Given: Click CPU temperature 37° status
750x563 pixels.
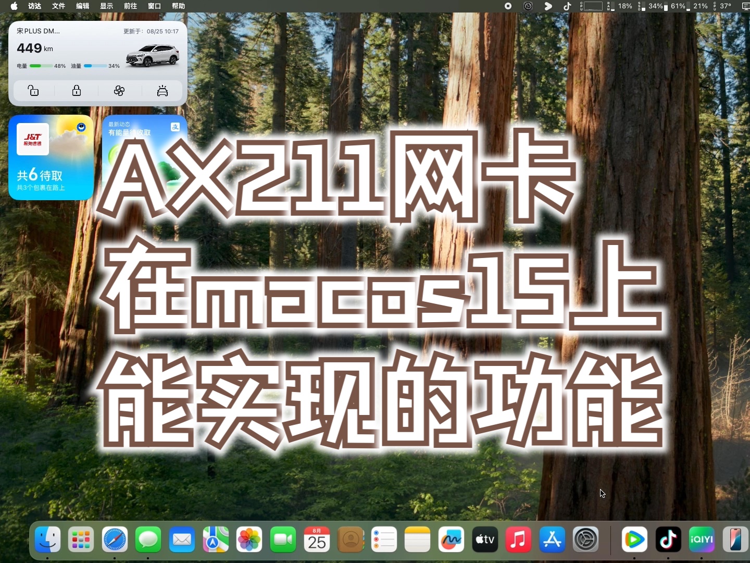Looking at the screenshot, I should pyautogui.click(x=722, y=6).
